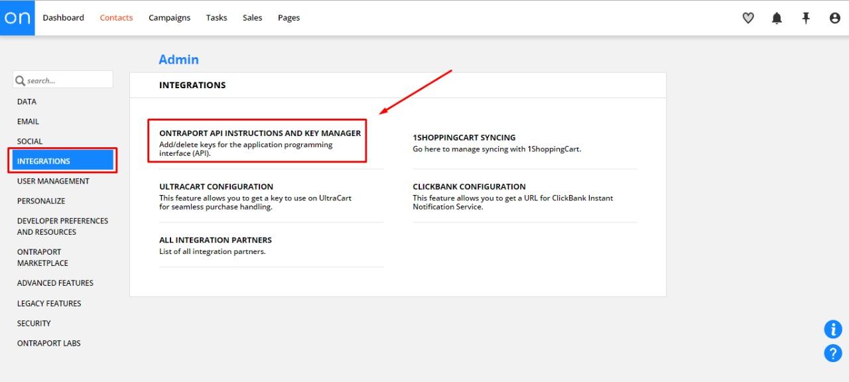This screenshot has height=382, width=849.
Task: Open the Pages menu item
Action: [289, 18]
